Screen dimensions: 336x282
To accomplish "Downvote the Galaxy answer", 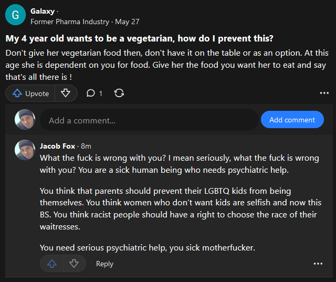I will point(66,93).
